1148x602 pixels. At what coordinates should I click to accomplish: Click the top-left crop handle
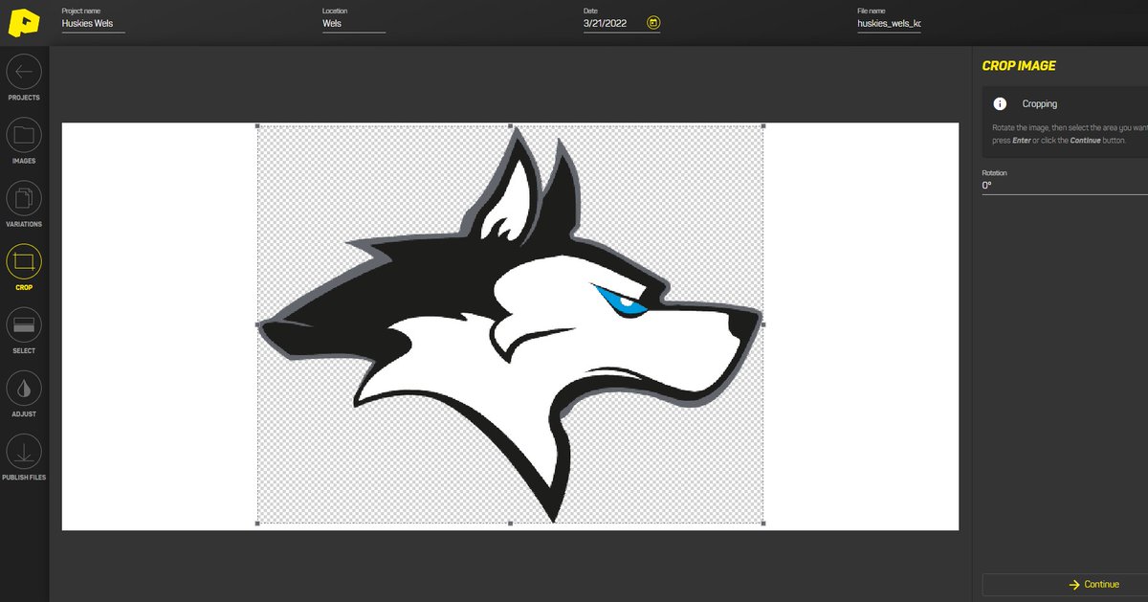point(257,125)
